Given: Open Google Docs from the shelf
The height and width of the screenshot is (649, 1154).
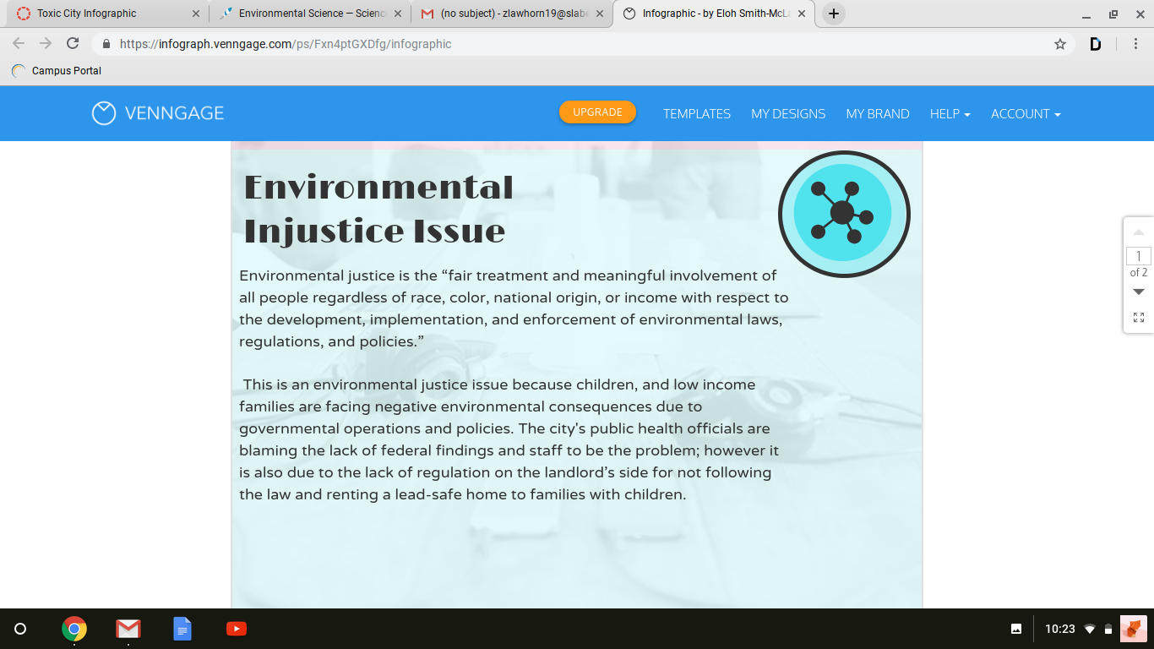Looking at the screenshot, I should (182, 629).
